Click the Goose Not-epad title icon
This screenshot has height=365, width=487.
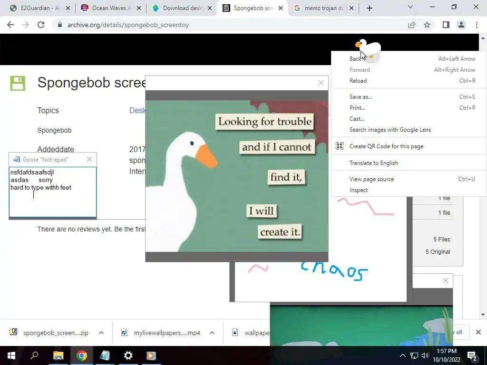tap(17, 160)
